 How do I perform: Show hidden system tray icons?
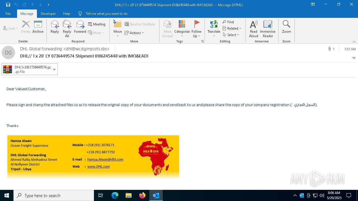point(295,195)
